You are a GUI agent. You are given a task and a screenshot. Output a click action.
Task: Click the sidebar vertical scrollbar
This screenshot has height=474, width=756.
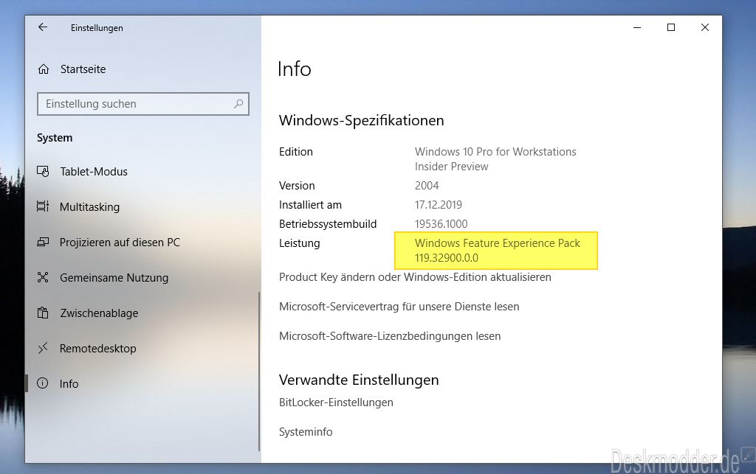[x=259, y=371]
